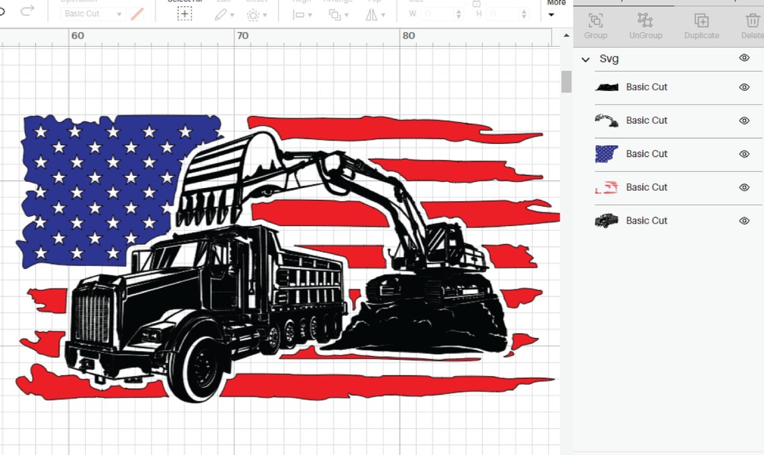
Task: Duplicate the selection using the Duplicate icon
Action: point(701,21)
